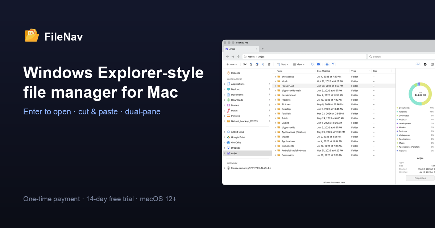Toggle the pin next to Natural_Mockup_113703
435x228 pixels.
pos(269,121)
